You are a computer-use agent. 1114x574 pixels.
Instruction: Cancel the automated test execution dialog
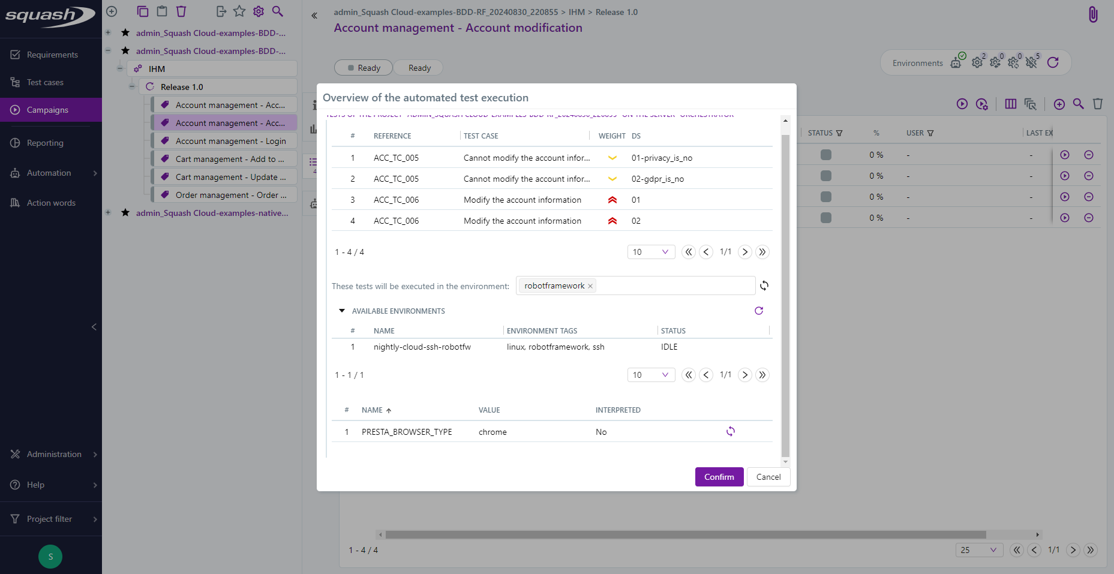click(768, 477)
